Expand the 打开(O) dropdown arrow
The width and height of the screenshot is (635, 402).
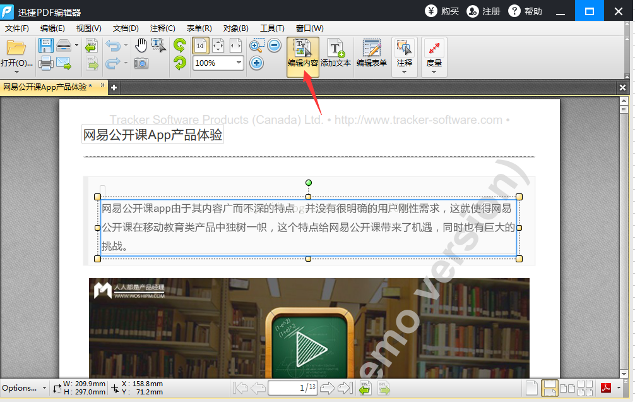[x=16, y=72]
